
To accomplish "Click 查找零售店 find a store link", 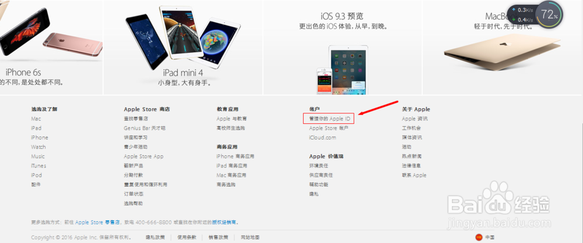I will pos(136,119).
